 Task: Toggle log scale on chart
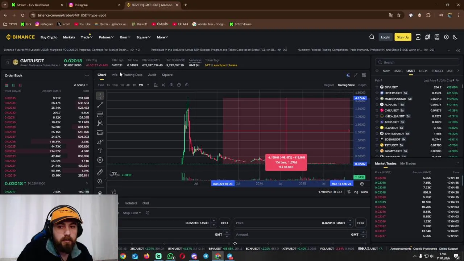356,192
